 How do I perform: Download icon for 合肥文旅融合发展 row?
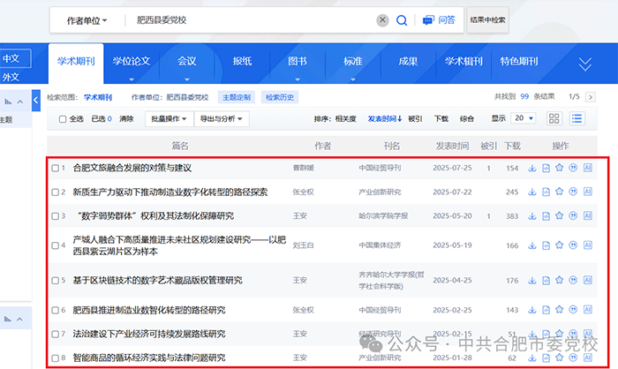pyautogui.click(x=532, y=168)
